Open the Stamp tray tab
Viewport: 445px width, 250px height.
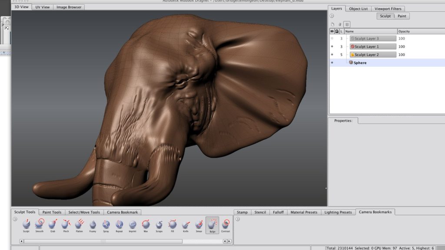click(x=242, y=212)
